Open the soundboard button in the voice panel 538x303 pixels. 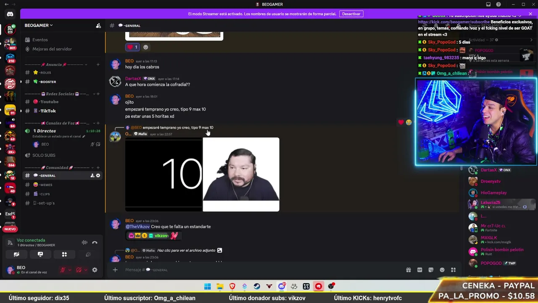coord(88,254)
